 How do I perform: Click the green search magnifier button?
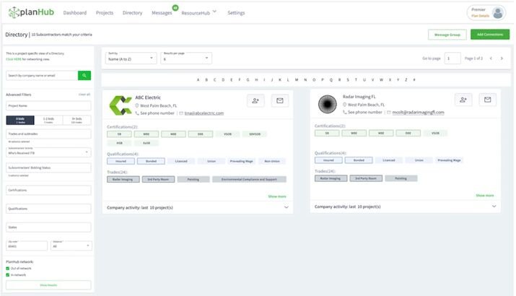[84, 75]
